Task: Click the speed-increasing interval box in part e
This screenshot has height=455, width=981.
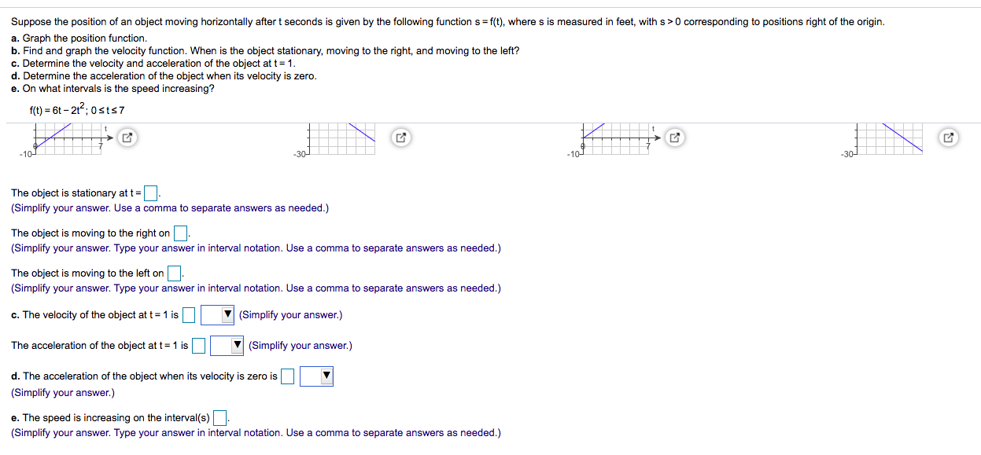Action: point(219,416)
